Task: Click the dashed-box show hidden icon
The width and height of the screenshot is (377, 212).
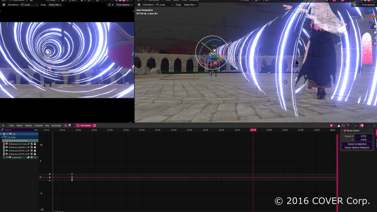Action: coord(335,126)
